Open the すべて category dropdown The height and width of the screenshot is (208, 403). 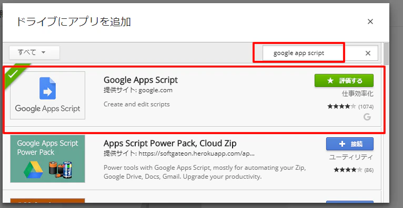(x=34, y=52)
